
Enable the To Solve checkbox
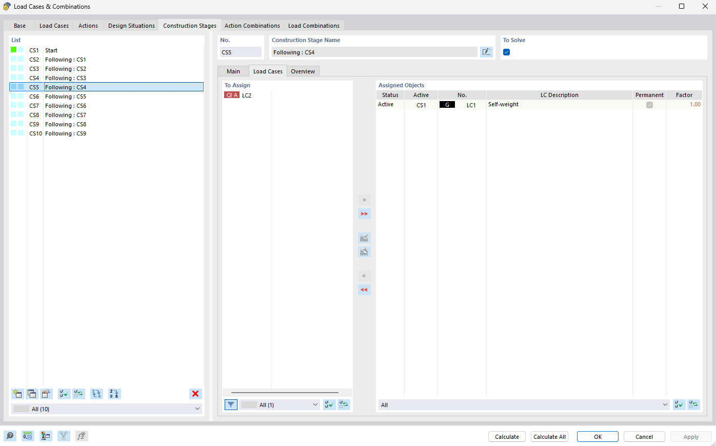(506, 52)
